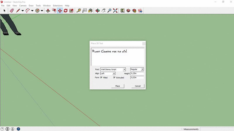This screenshot has height=131, width=234.
Task: Select the Move tool
Action: [x=60, y=10]
